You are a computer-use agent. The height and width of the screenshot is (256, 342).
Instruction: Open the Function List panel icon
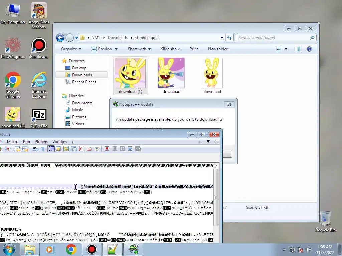point(81,149)
